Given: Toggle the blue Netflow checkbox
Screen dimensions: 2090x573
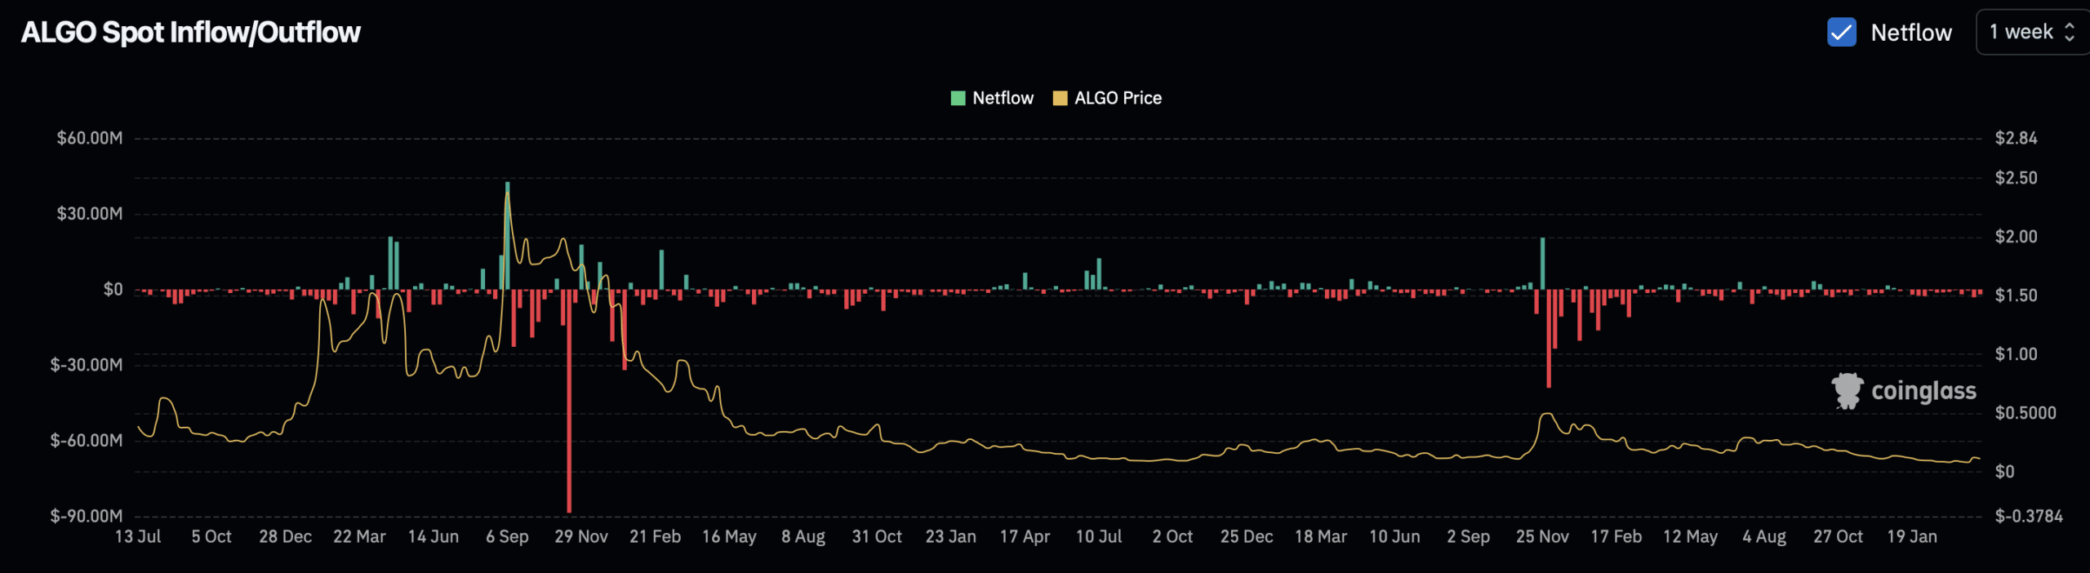Looking at the screenshot, I should [x=1841, y=33].
